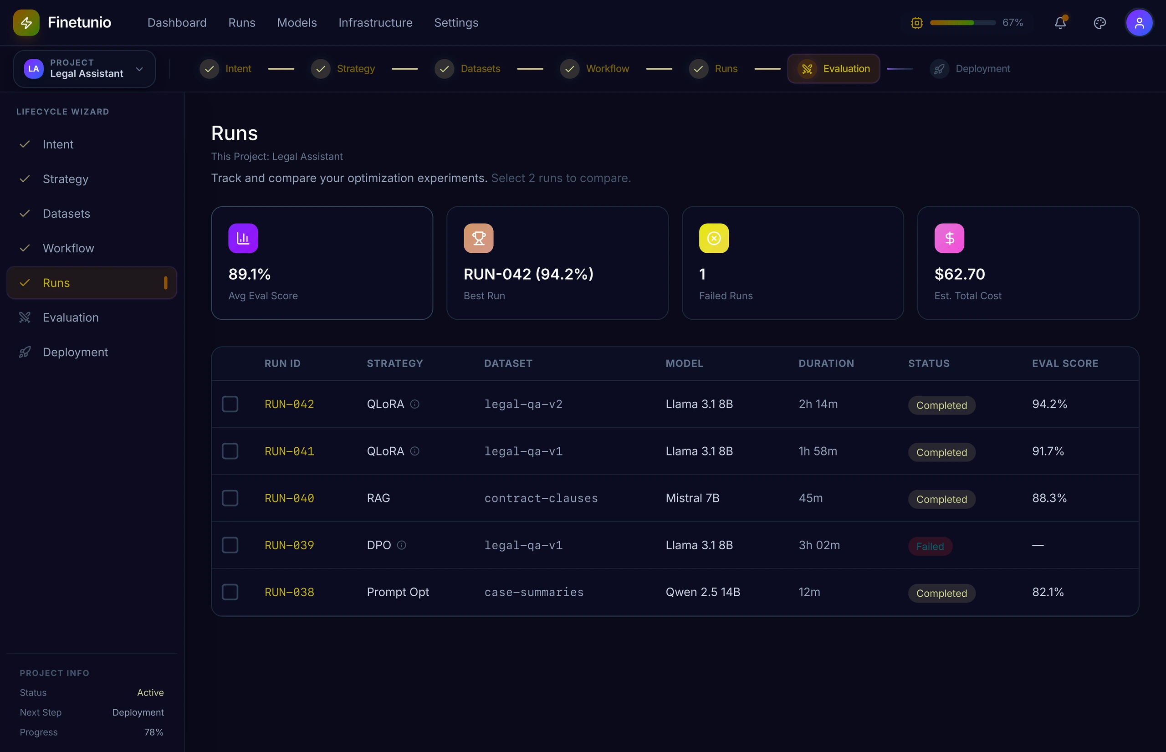The image size is (1166, 752).
Task: Sort by the Duration column header
Action: tap(826, 363)
